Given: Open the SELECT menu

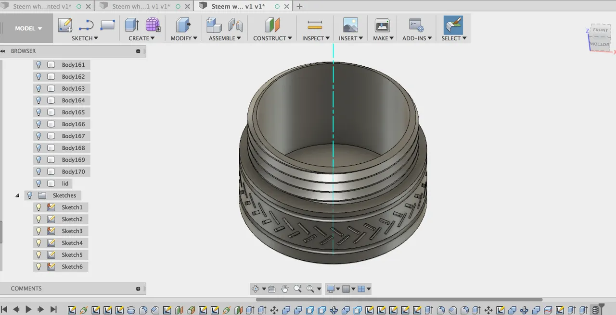Looking at the screenshot, I should pos(454,38).
